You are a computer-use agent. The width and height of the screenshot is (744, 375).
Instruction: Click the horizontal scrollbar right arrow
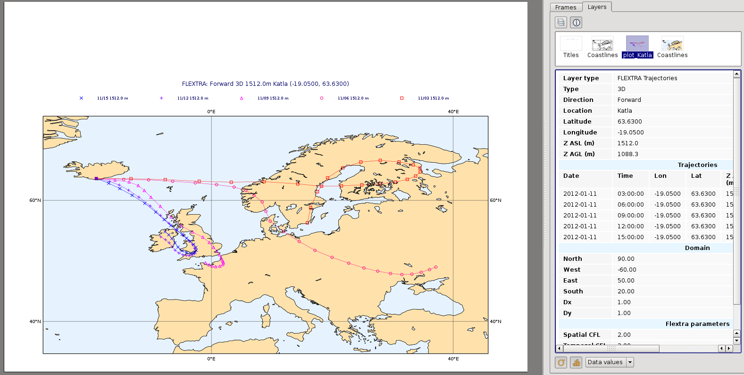point(729,349)
